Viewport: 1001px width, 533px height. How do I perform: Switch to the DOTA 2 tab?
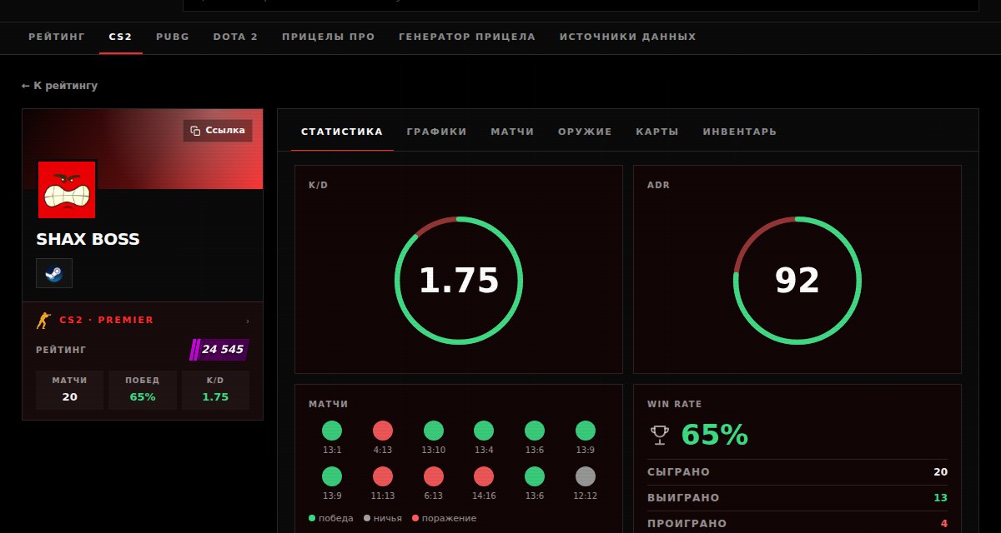point(235,37)
